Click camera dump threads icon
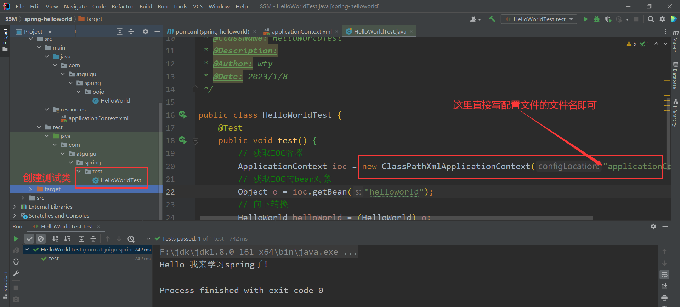680x307 pixels. 16,300
